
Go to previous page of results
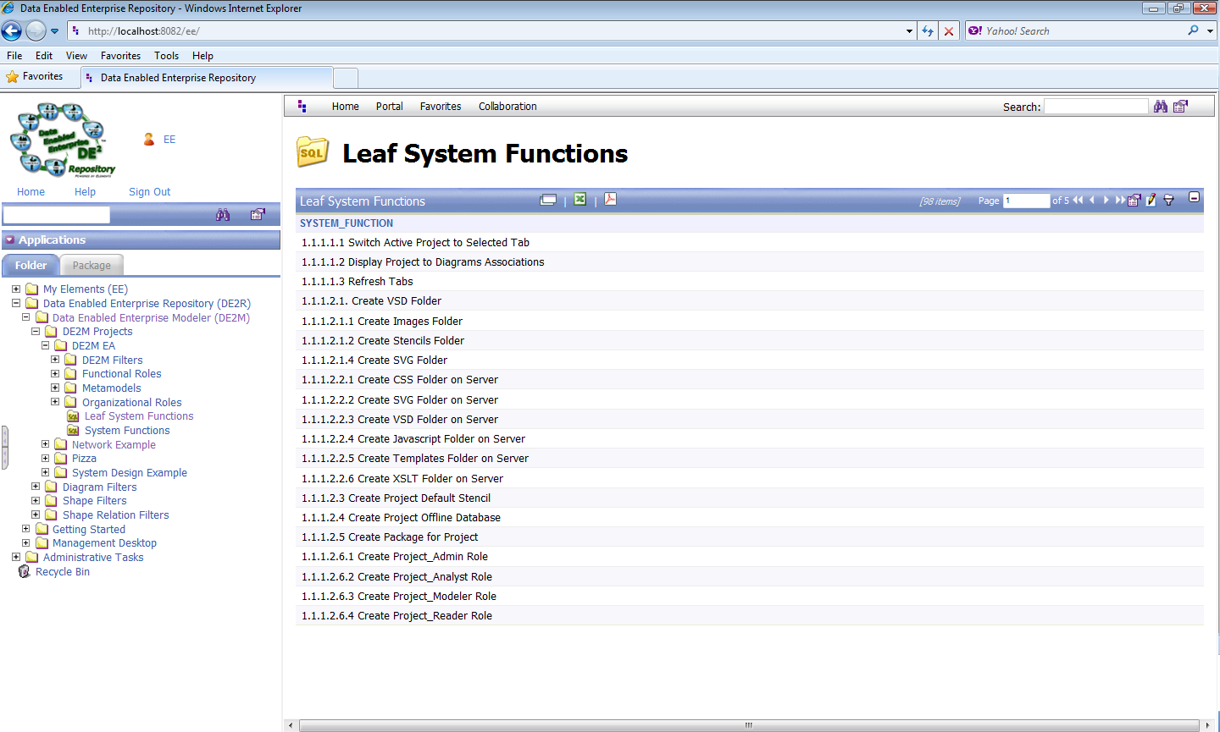point(1092,201)
